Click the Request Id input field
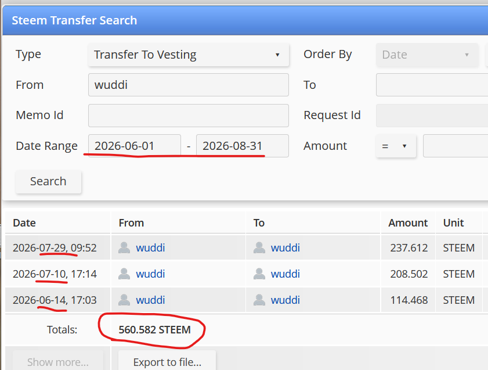Screen dimensions: 488x370 [x=432, y=115]
